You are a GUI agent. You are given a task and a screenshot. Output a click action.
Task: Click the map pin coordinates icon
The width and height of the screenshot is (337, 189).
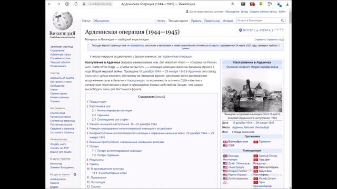pos(241,30)
